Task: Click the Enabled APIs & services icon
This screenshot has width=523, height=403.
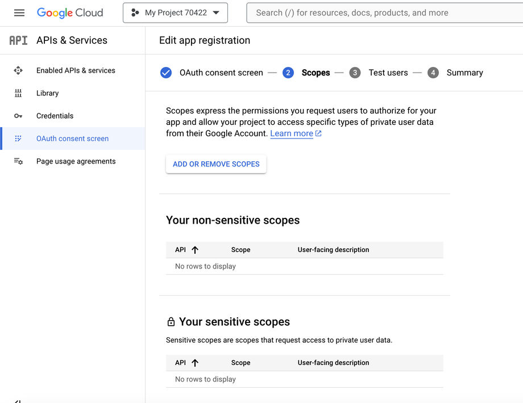Action: coord(18,70)
